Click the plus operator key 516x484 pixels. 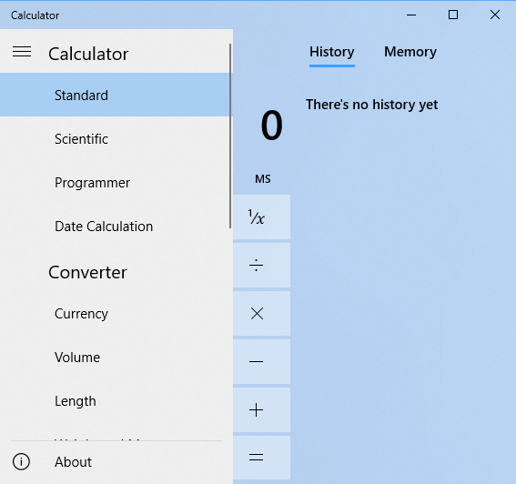[261, 410]
